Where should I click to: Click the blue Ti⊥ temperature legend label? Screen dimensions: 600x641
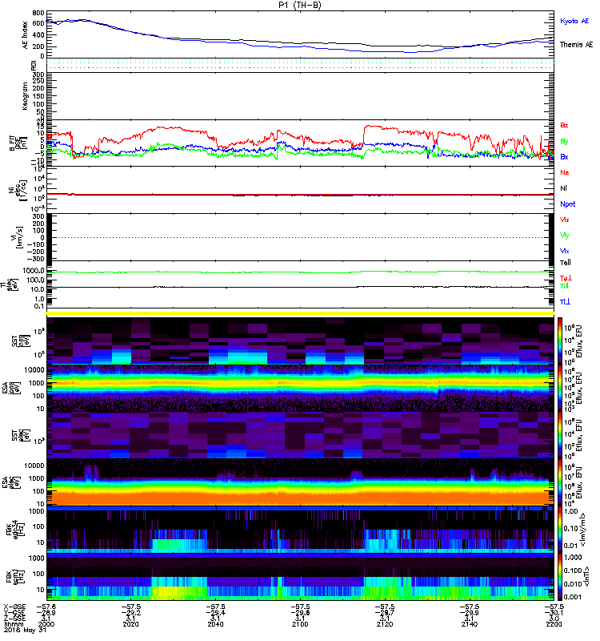pos(565,302)
